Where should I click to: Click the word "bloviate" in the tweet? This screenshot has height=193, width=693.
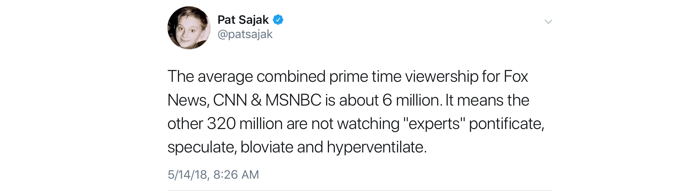[x=267, y=147]
